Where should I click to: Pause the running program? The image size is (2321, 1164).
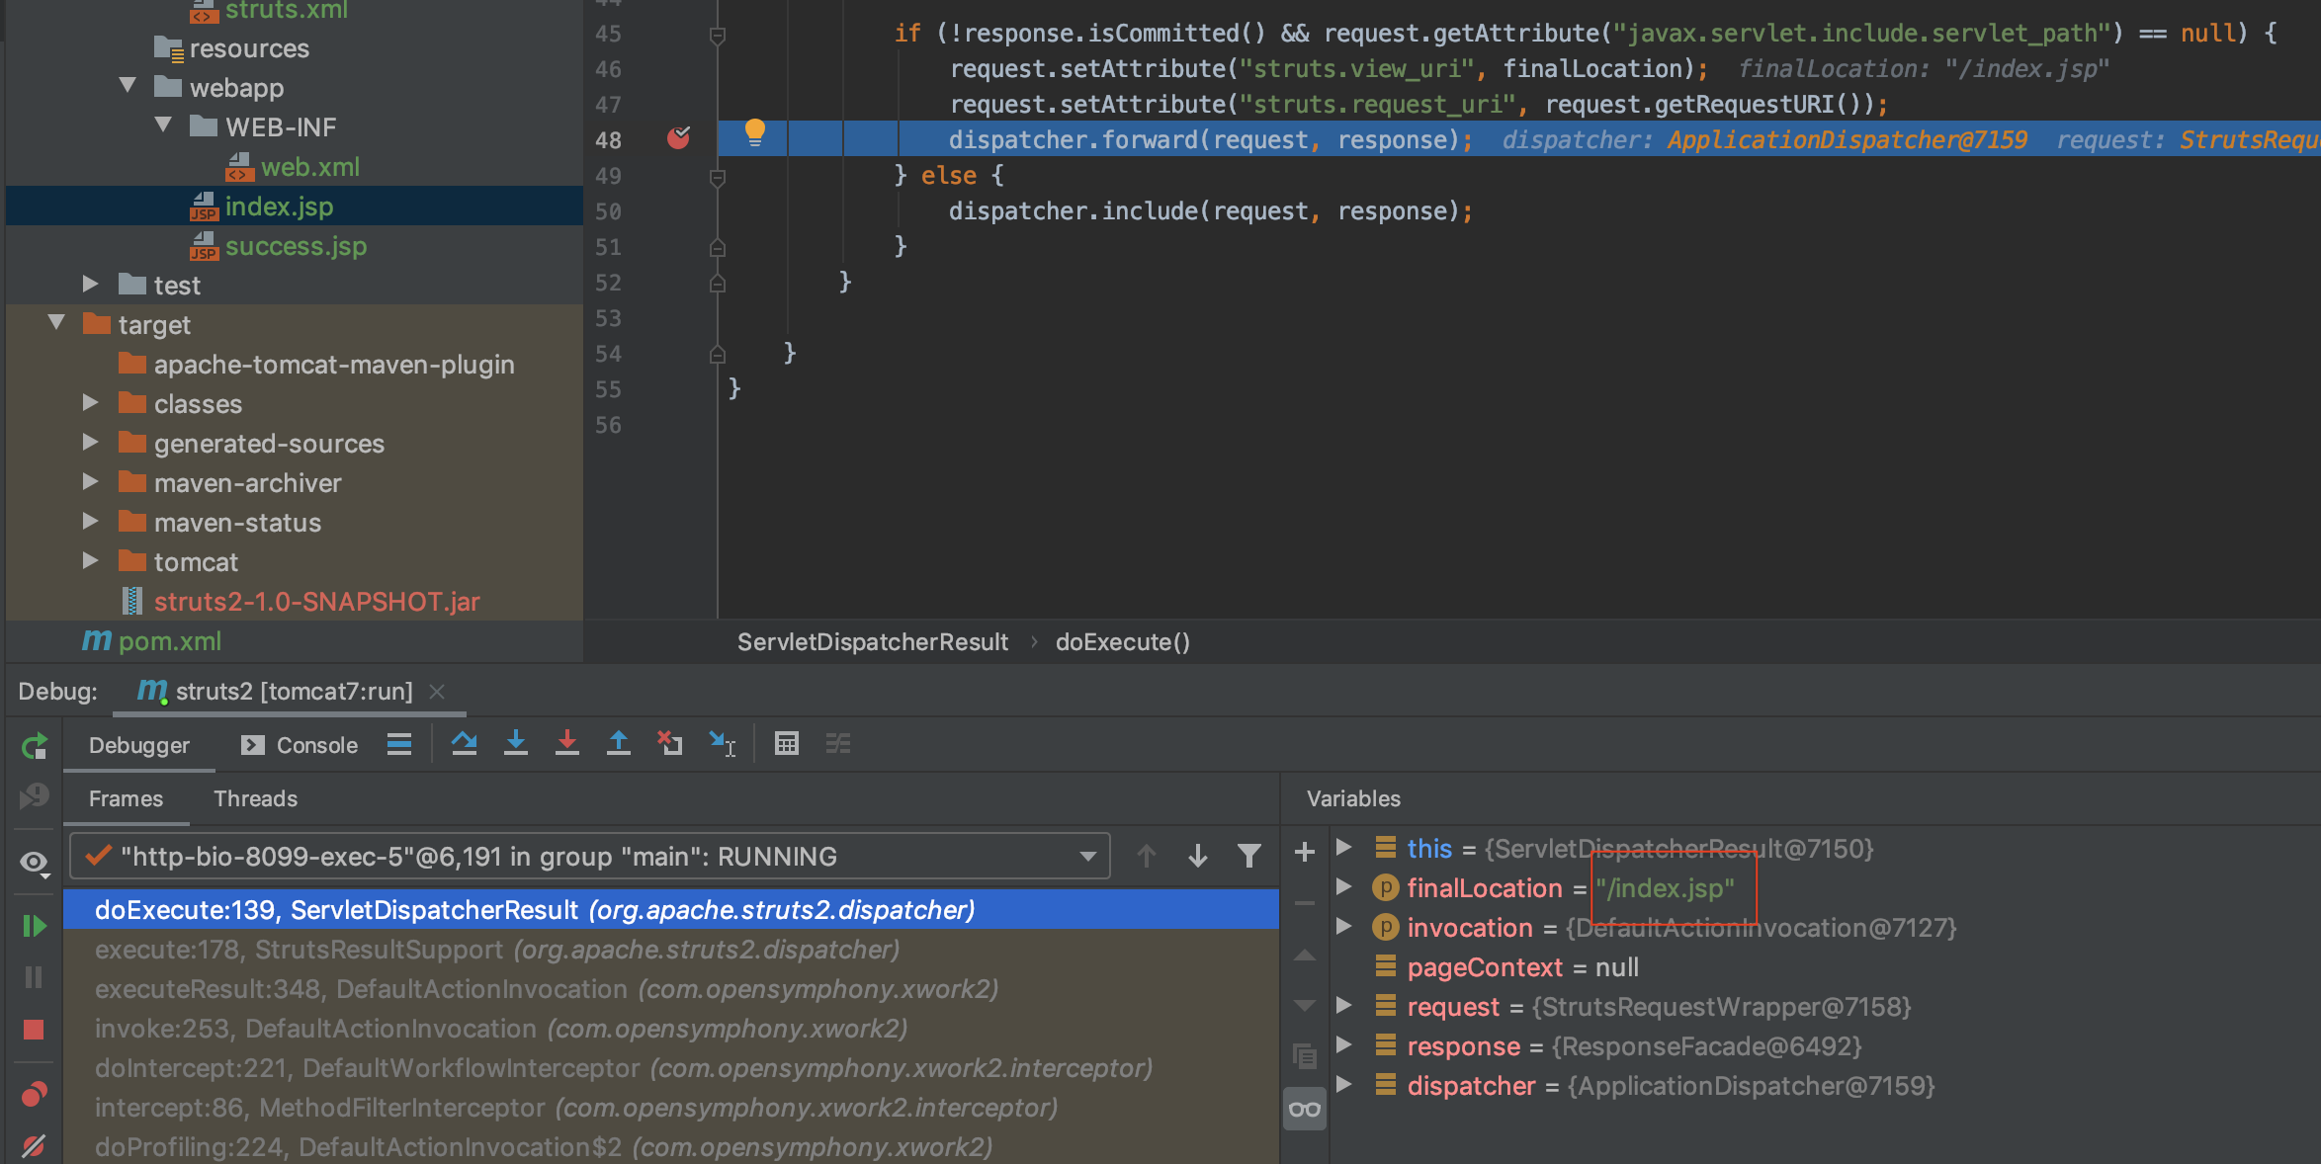tap(35, 977)
